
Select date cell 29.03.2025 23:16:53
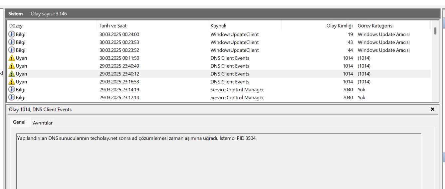119,82
